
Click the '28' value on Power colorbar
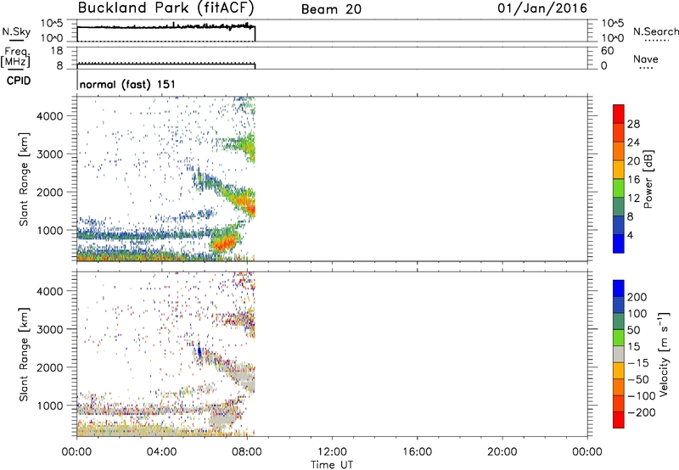[x=633, y=124]
